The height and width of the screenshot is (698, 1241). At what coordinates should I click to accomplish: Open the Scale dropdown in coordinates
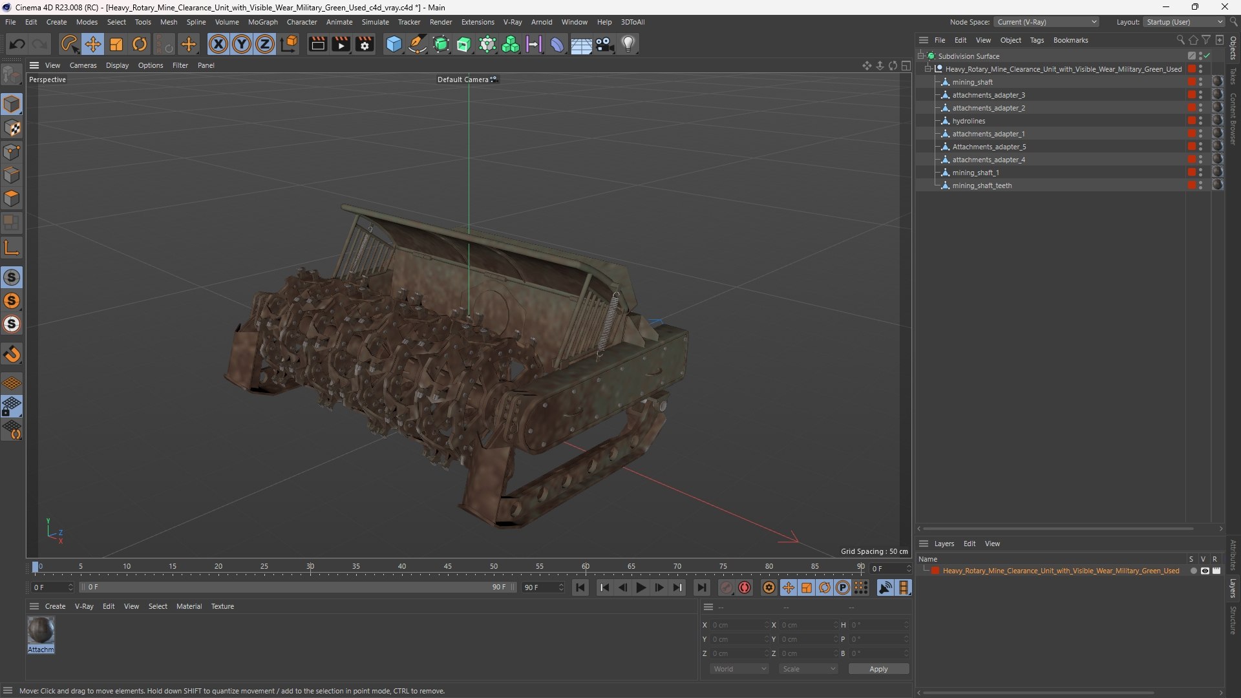point(809,669)
